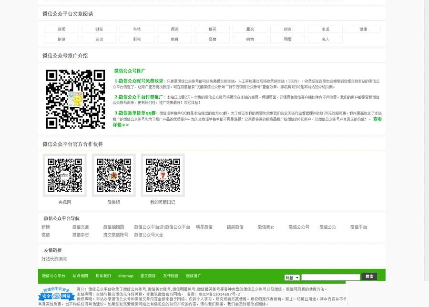Click 微信公众平台 in green footer bar
The height and width of the screenshot is (307, 429).
pos(53,276)
